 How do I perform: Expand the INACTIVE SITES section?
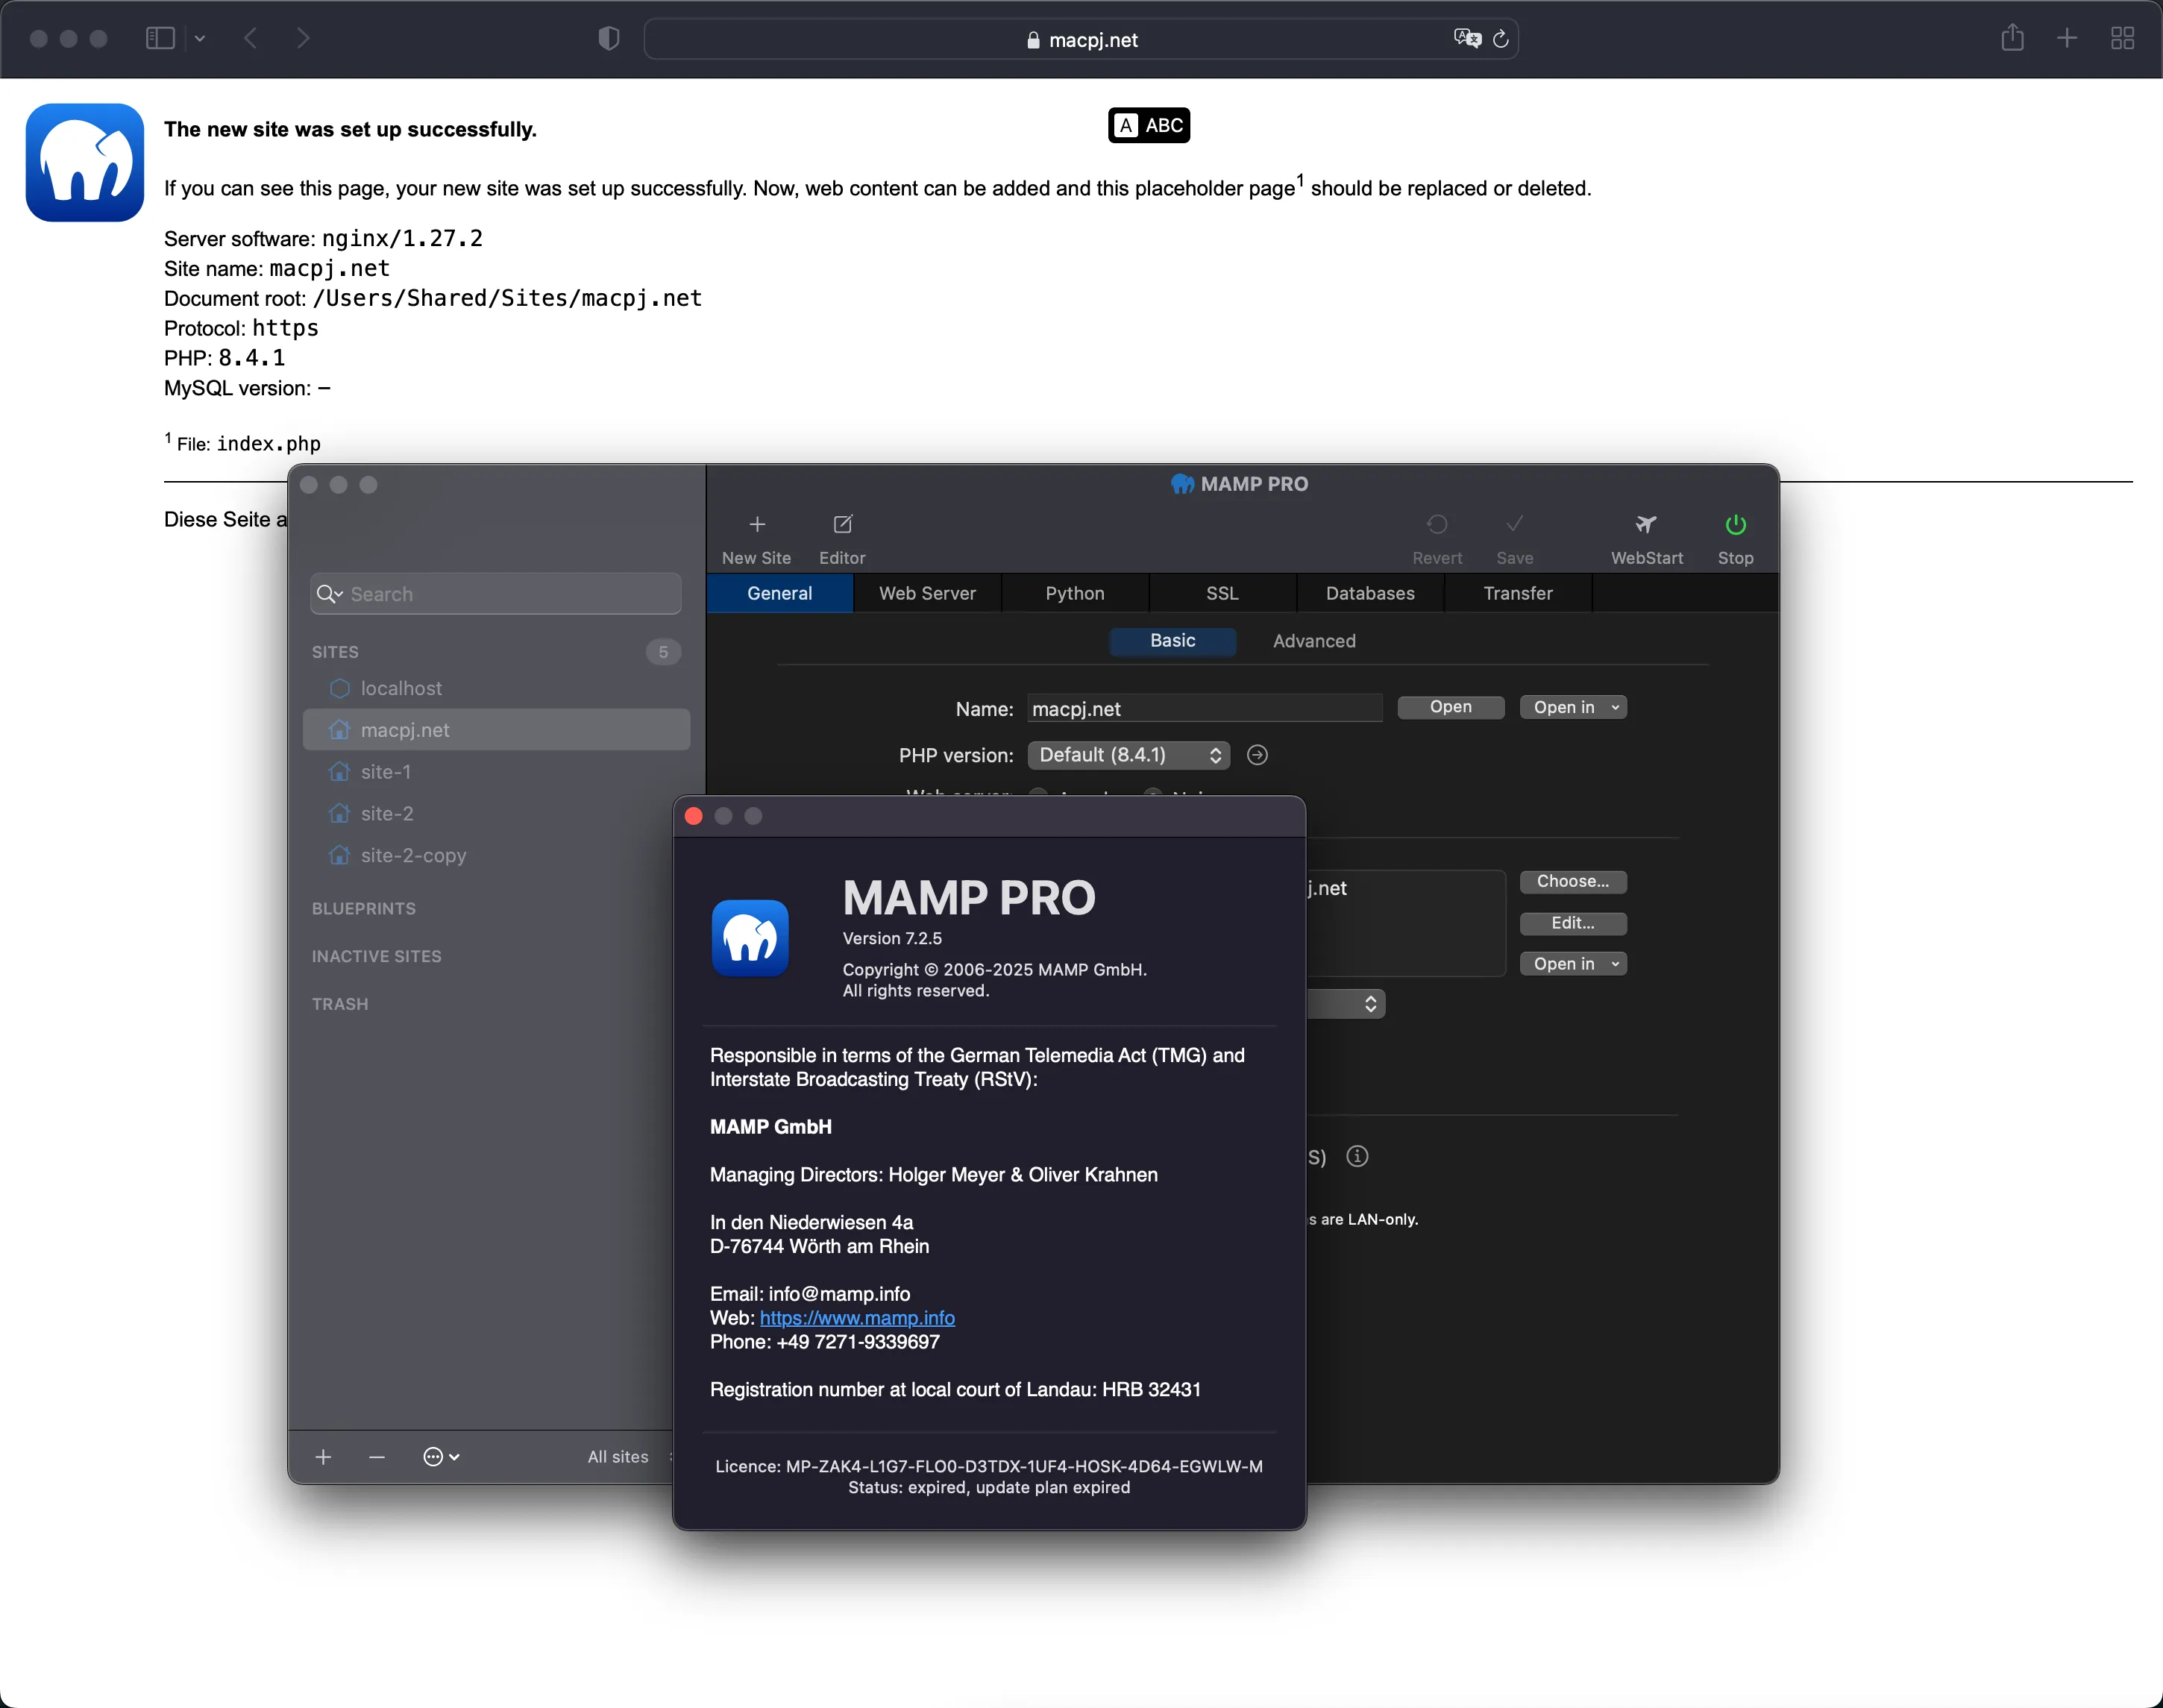pos(377,956)
